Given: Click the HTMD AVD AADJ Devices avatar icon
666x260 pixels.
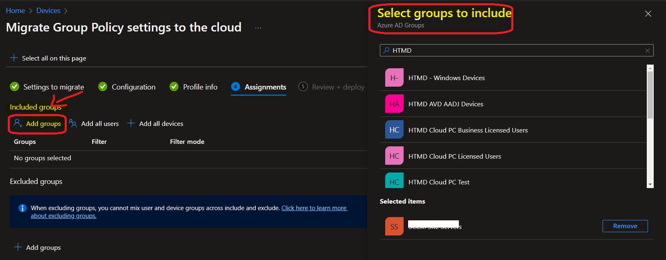Looking at the screenshot, I should (x=394, y=104).
